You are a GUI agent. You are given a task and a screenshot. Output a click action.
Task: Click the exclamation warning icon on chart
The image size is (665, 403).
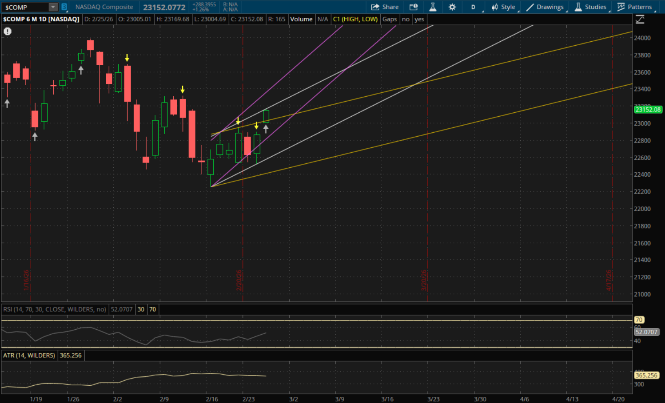point(8,31)
